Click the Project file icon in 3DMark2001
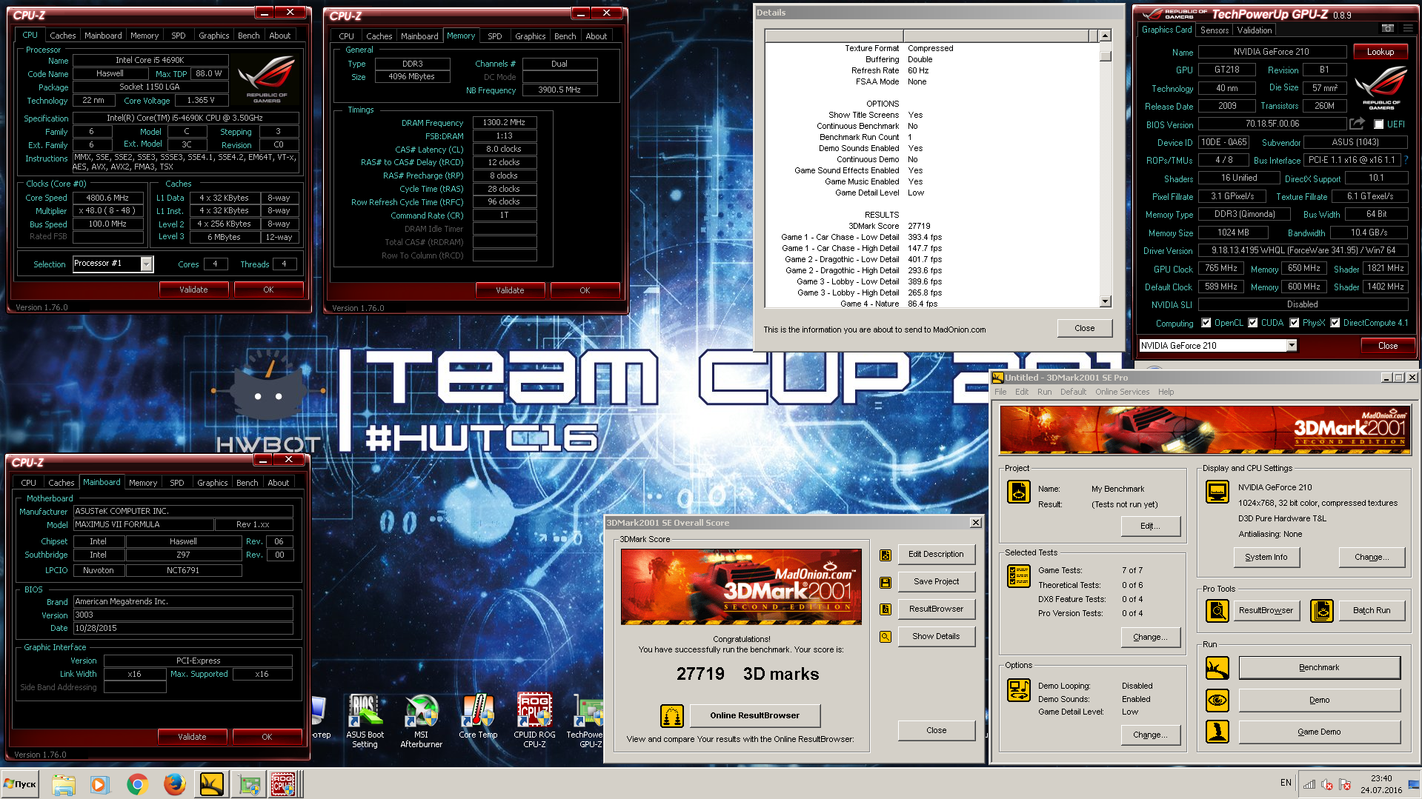Image resolution: width=1422 pixels, height=799 pixels. pyautogui.click(x=1019, y=492)
